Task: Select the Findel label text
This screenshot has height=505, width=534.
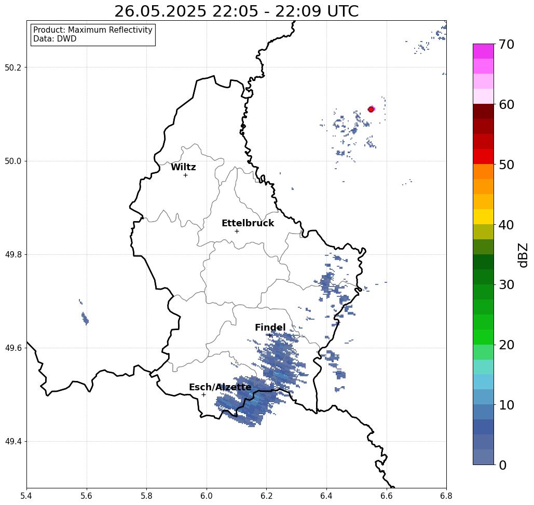Action: point(270,327)
